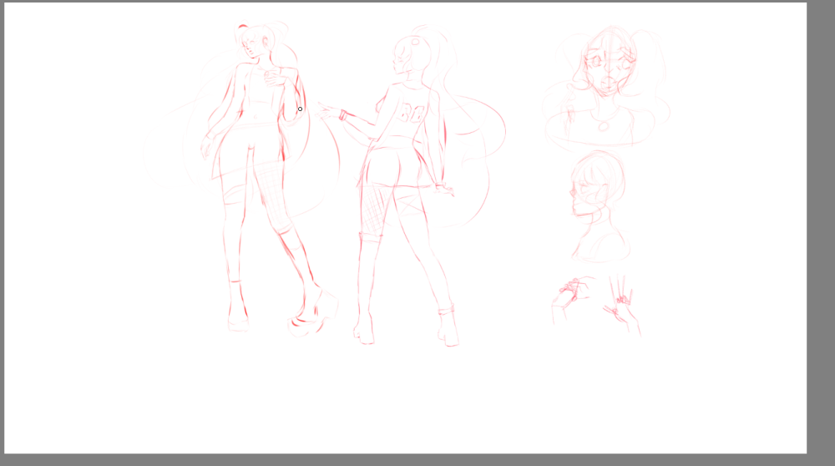The height and width of the screenshot is (466, 835).
Task: Click the fishnet stocking on the front figure's thigh
Action: tap(272, 190)
